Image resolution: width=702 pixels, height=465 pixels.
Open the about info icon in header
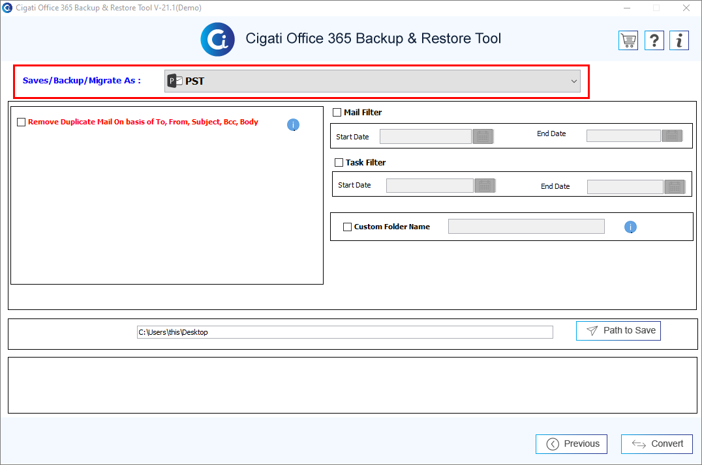pyautogui.click(x=679, y=40)
